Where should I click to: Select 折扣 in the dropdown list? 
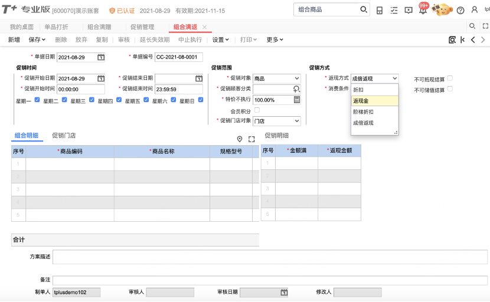tap(375, 90)
